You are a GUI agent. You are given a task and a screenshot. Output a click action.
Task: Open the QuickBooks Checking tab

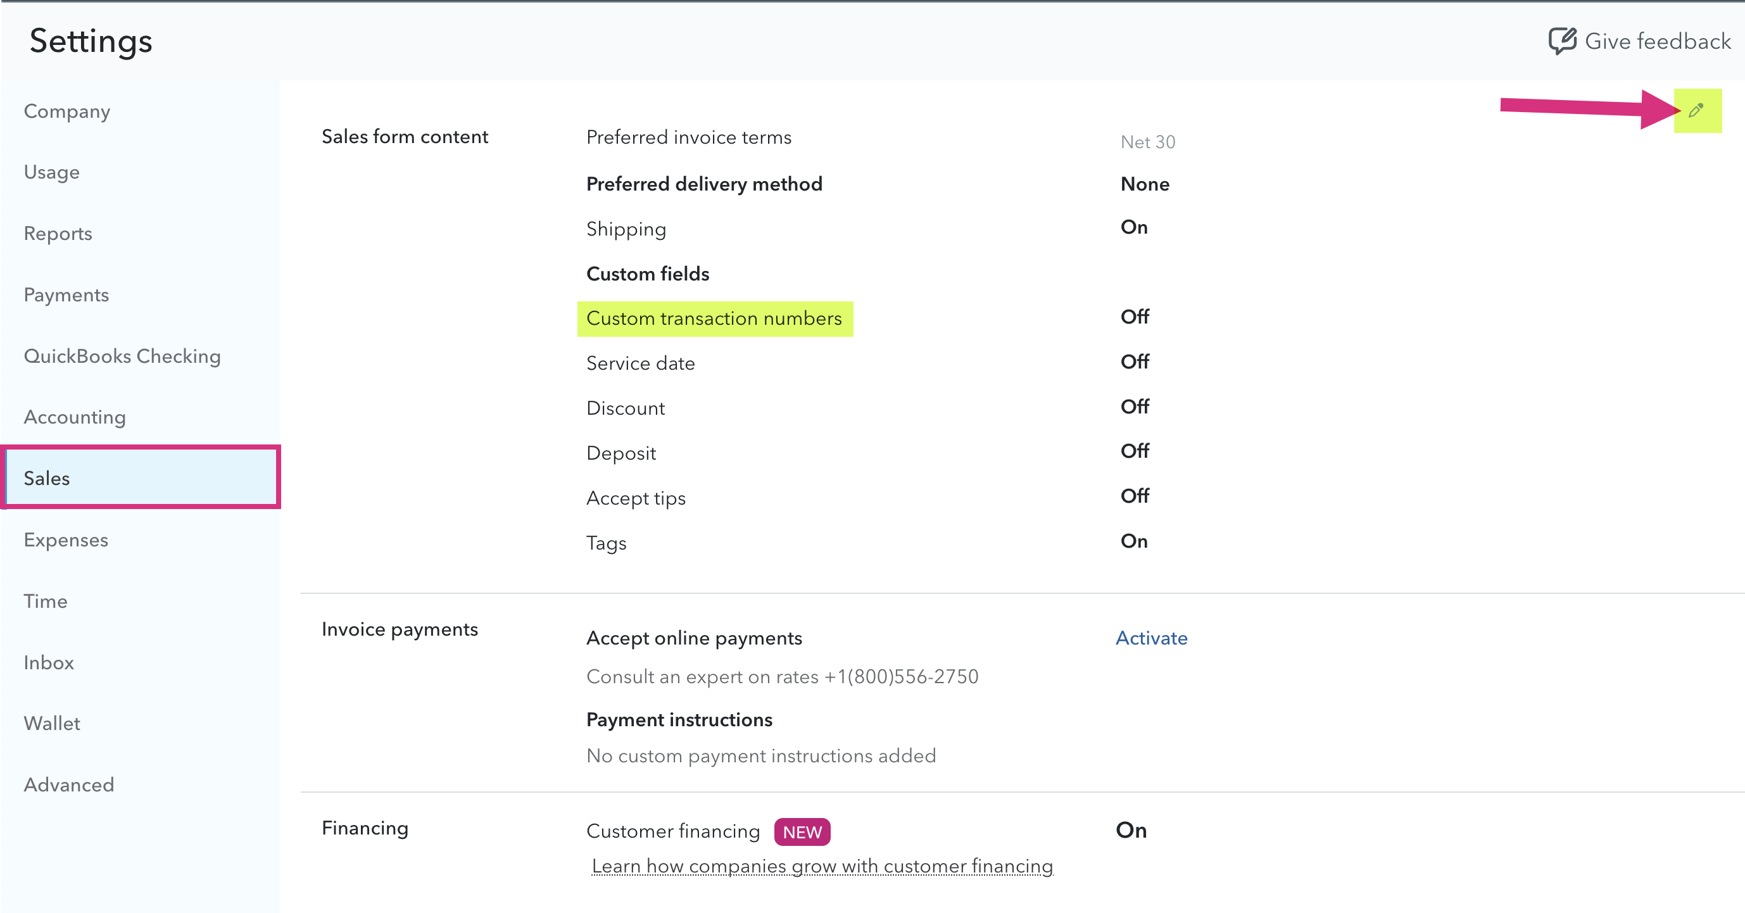(x=122, y=356)
